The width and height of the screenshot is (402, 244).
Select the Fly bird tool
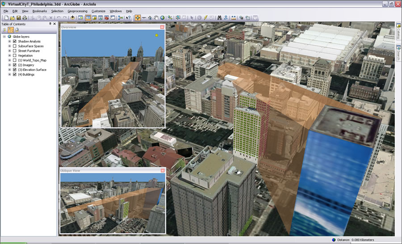(x=144, y=18)
